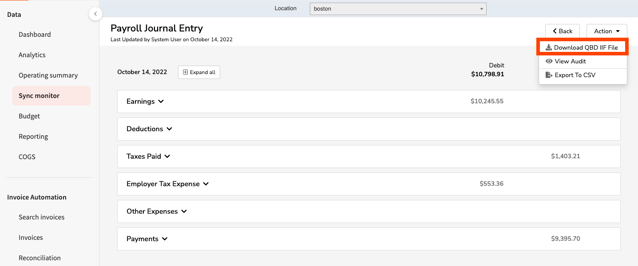
Task: Select Sync monitor in the sidebar
Action: (39, 96)
